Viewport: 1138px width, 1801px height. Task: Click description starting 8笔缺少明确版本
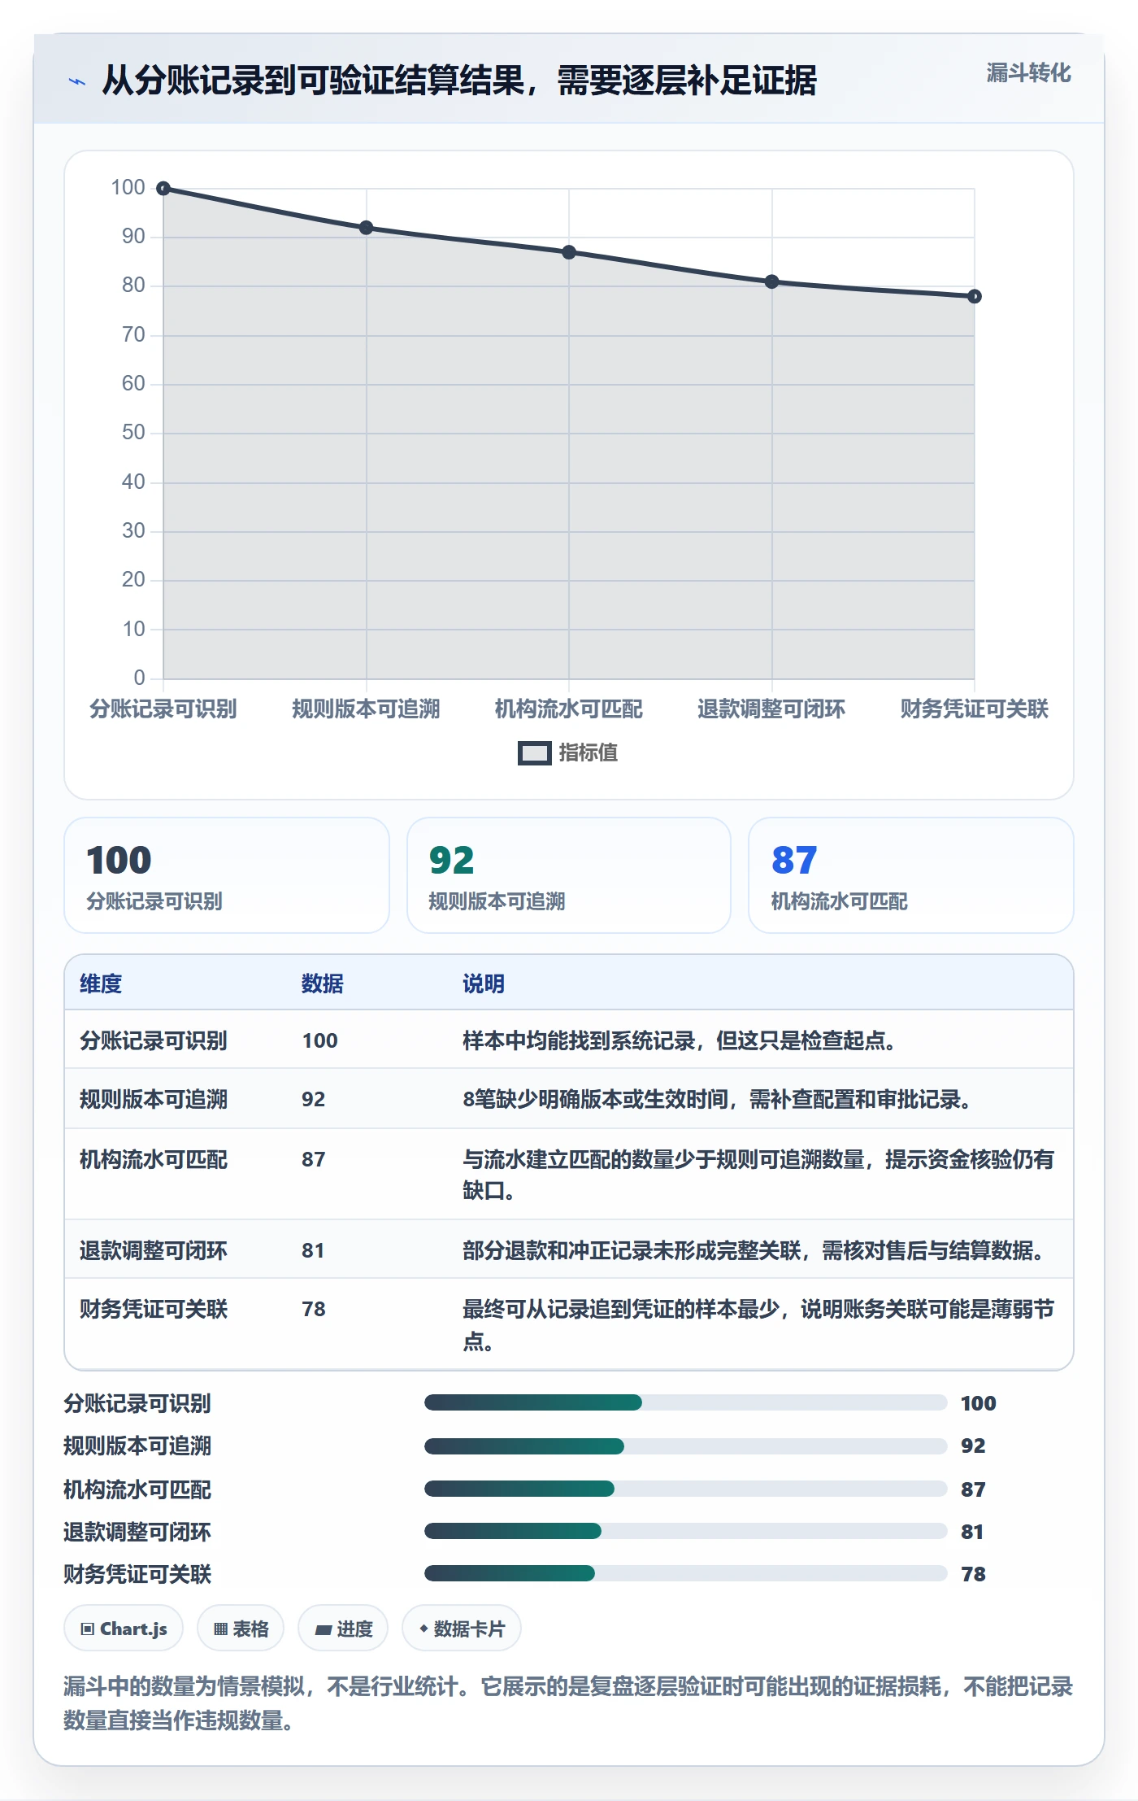(717, 1100)
